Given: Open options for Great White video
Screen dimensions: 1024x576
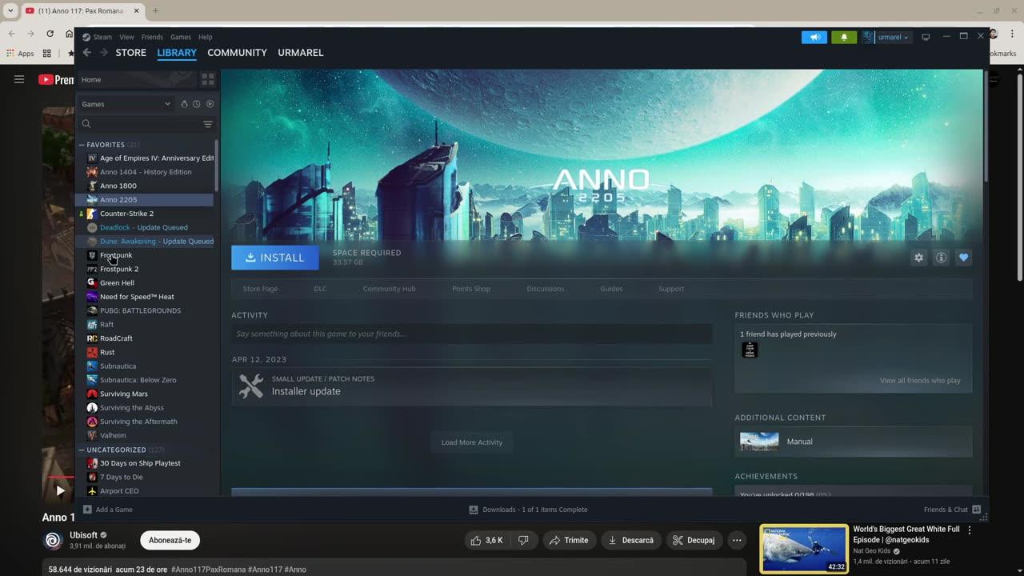Looking at the screenshot, I should click(x=970, y=530).
